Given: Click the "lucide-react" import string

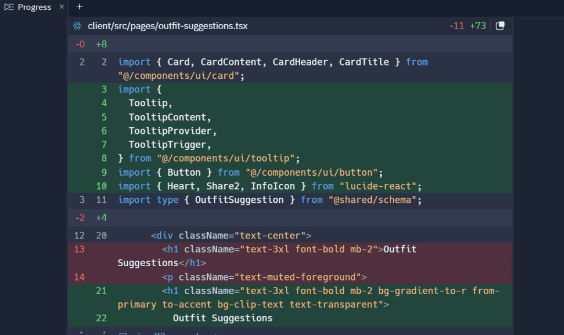Looking at the screenshot, I should tap(378, 186).
